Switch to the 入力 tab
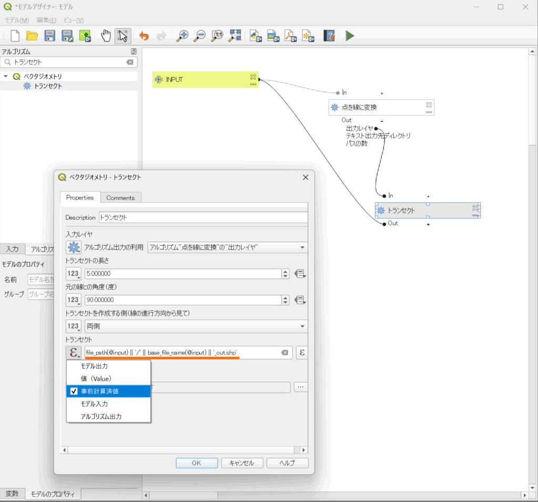Viewport: 538px width, 502px height. (13, 249)
